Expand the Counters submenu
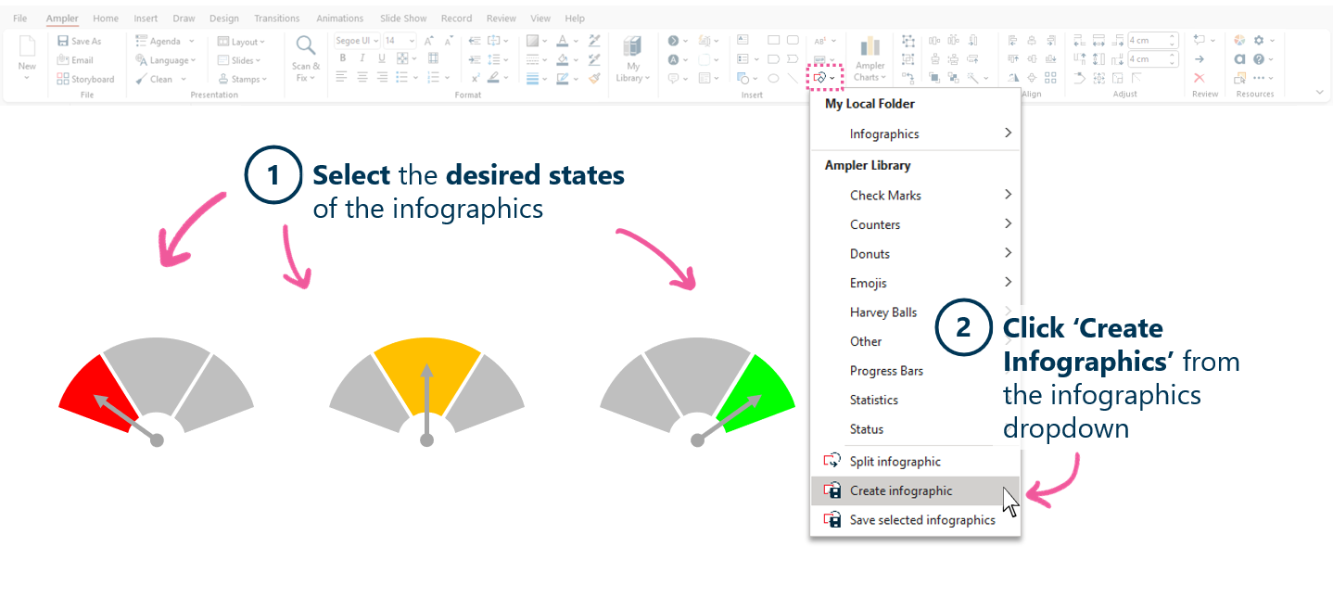This screenshot has height=611, width=1333. tap(875, 223)
